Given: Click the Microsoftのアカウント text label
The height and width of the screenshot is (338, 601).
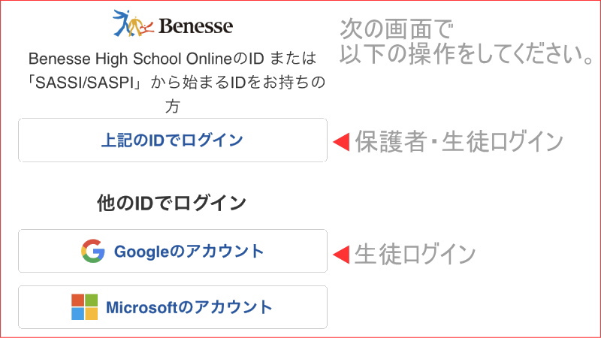Looking at the screenshot, I should point(189,307).
